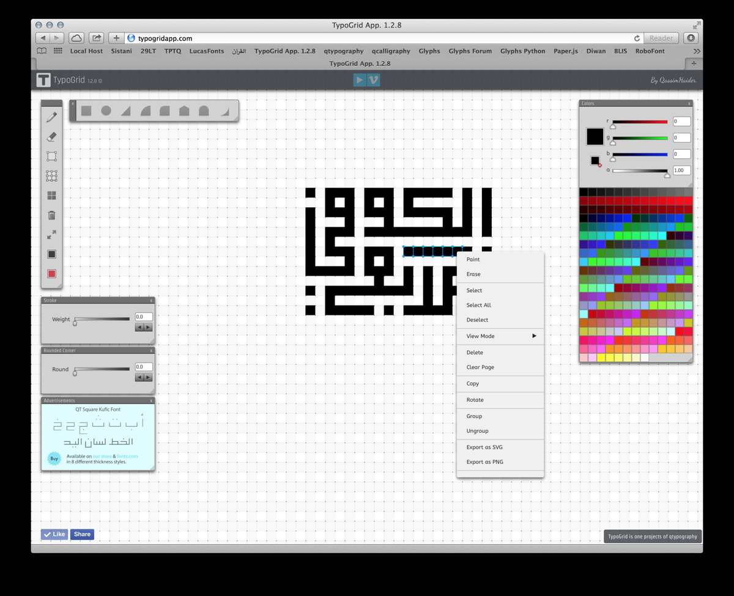Increase round value with right arrow
This screenshot has height=596, width=734.
click(x=148, y=377)
